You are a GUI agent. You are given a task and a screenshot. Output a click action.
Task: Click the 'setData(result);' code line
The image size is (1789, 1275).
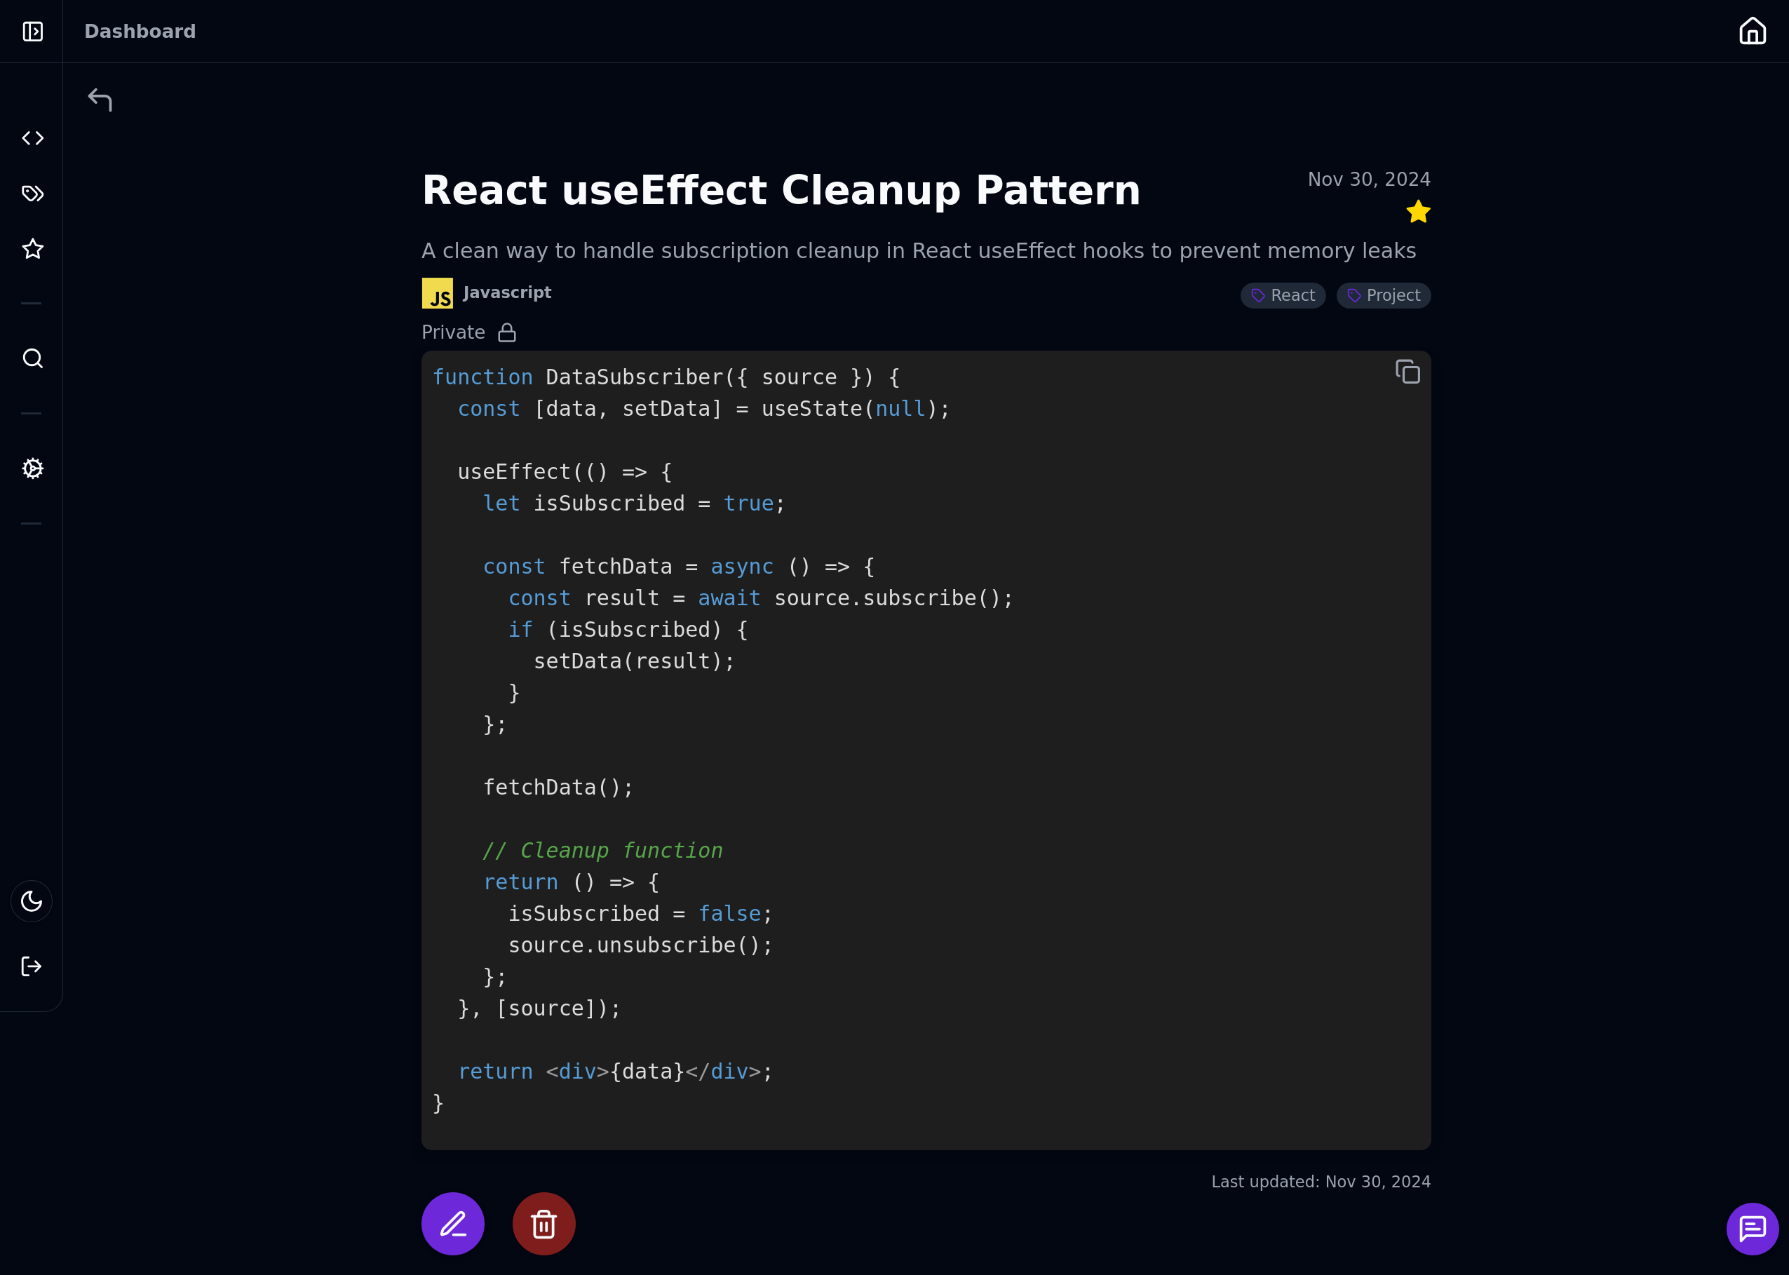click(x=634, y=661)
